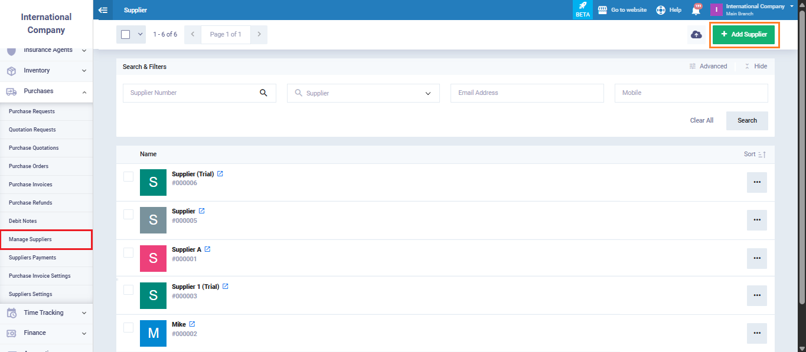Click into the Email Address field
806x352 pixels.
(x=527, y=93)
